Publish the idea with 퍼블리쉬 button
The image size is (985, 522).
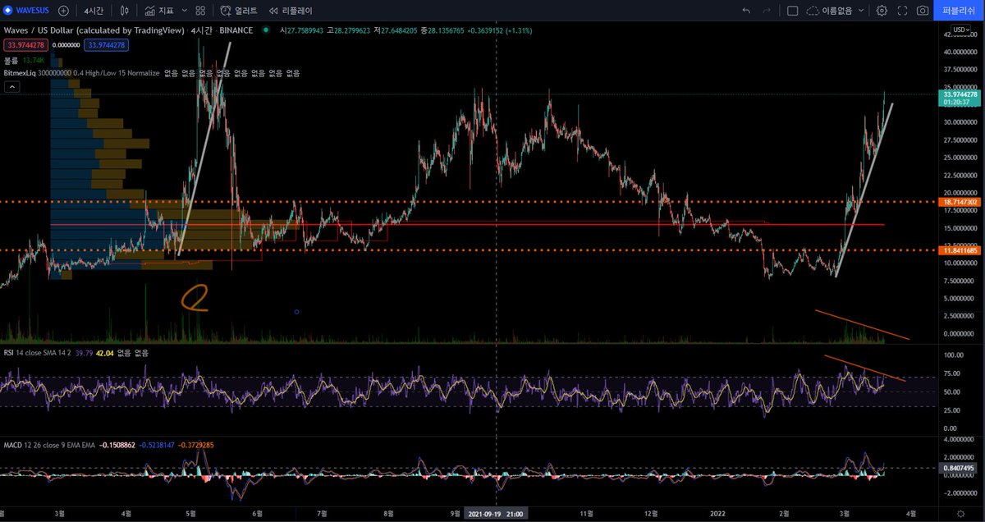coord(960,11)
